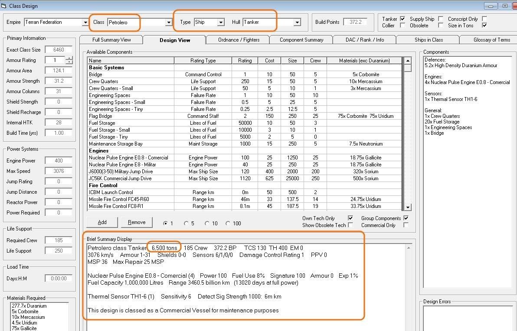Click the components list scroll up arrow
Viewport: 517px width, 331px height.
coord(408,61)
